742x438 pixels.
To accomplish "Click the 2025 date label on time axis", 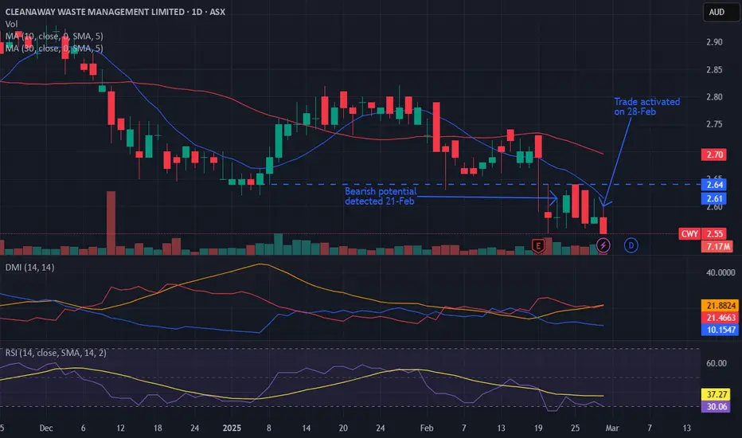I will coord(232,428).
